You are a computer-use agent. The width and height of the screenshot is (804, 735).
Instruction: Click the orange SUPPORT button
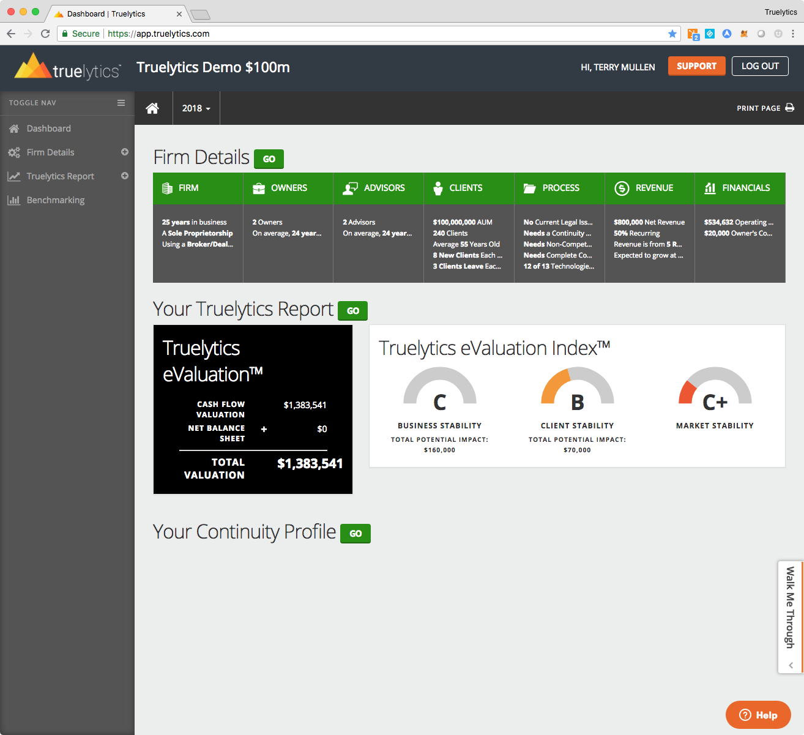click(697, 66)
